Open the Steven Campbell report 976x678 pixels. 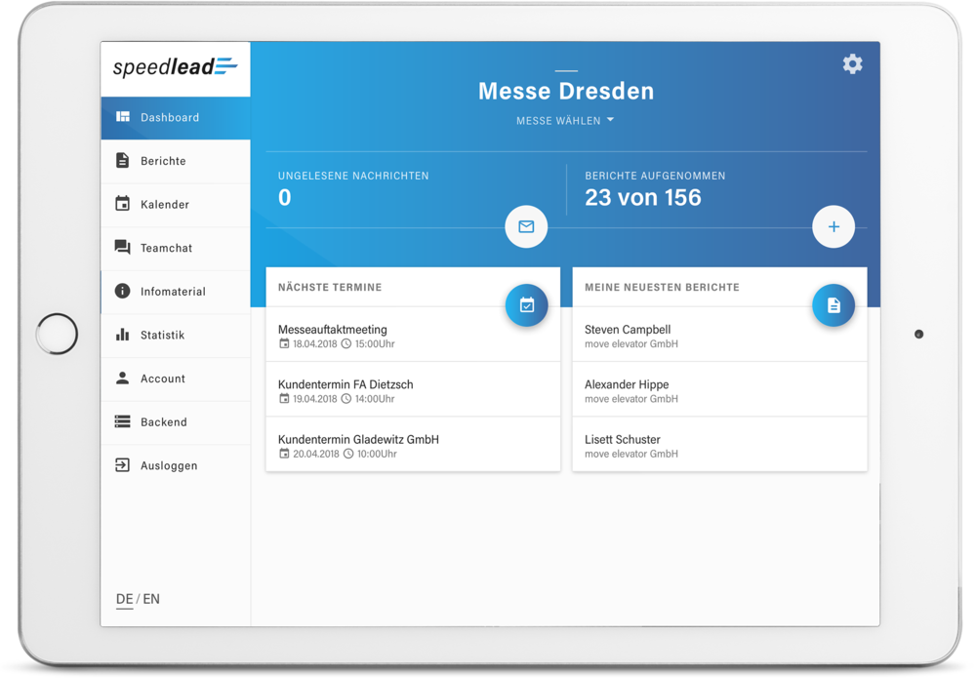[719, 335]
